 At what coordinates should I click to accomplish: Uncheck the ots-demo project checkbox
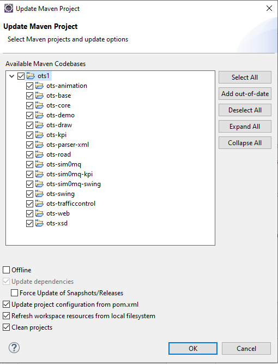(x=29, y=115)
